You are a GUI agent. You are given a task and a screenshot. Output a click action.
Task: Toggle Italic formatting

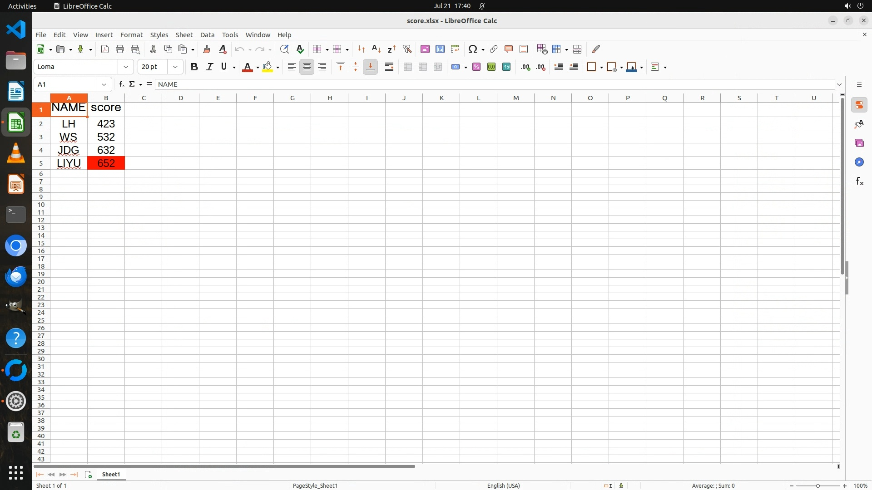coord(209,67)
